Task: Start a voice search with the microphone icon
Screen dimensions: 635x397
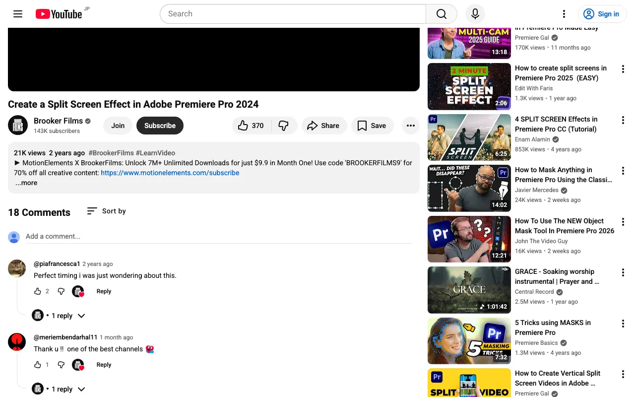Action: pyautogui.click(x=475, y=14)
